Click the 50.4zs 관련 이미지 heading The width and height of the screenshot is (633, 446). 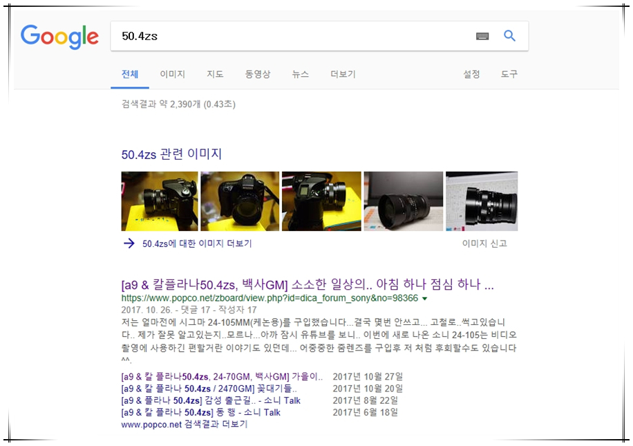tap(171, 154)
